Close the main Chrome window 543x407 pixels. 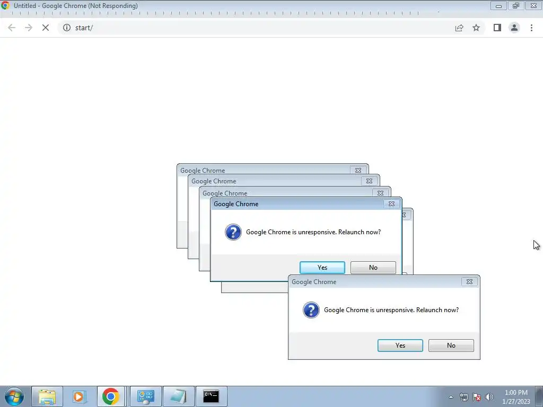click(533, 6)
